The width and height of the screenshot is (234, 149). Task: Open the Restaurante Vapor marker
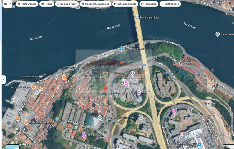[34, 87]
